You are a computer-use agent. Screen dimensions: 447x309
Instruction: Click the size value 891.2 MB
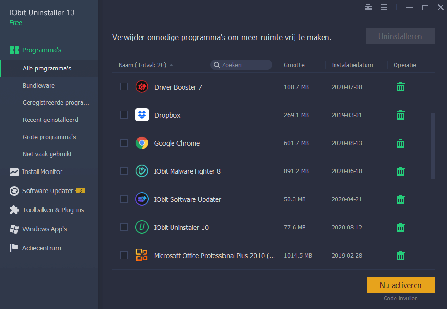tap(296, 171)
